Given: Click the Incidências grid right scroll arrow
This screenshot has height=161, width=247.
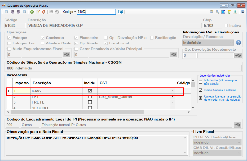Looking at the screenshot, I should [189, 112].
